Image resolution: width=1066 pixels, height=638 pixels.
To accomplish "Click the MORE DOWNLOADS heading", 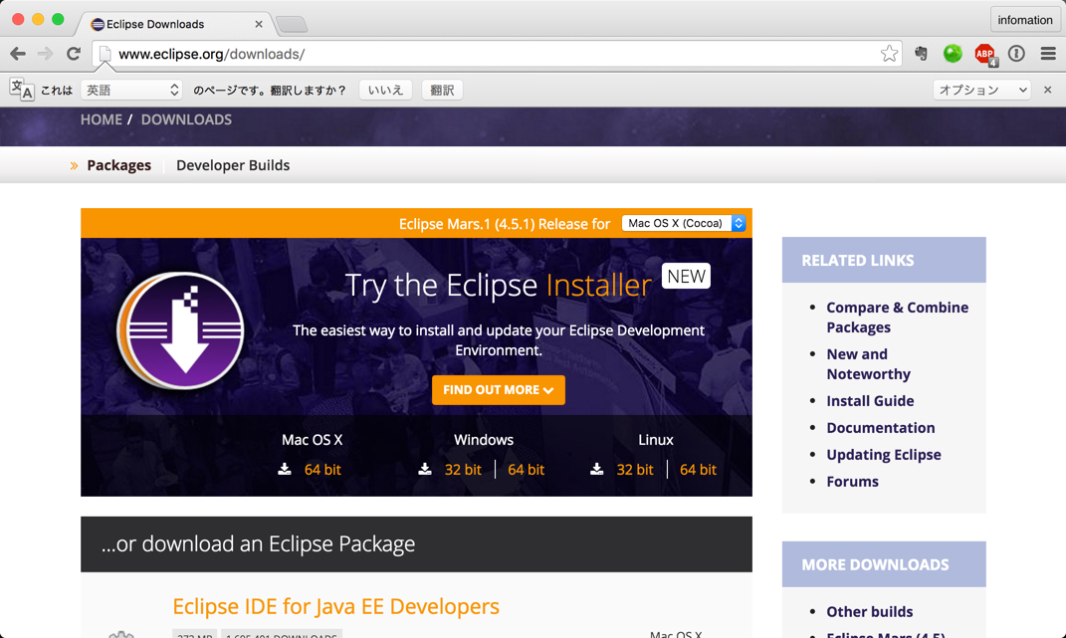I will (875, 564).
